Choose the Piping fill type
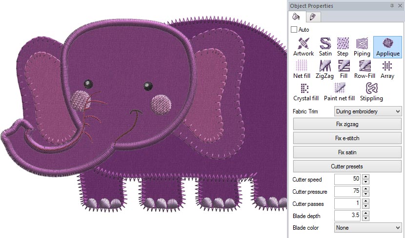405x238 pixels. point(362,47)
